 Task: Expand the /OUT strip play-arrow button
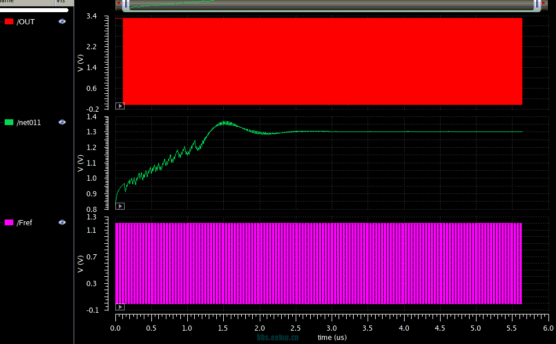(120, 106)
